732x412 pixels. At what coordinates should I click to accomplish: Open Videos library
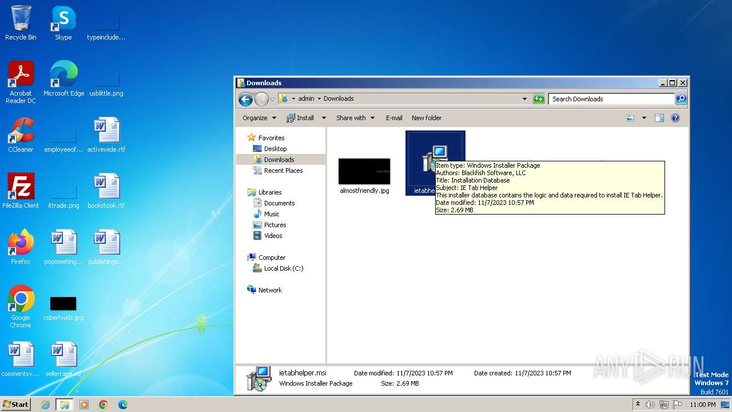click(x=273, y=236)
